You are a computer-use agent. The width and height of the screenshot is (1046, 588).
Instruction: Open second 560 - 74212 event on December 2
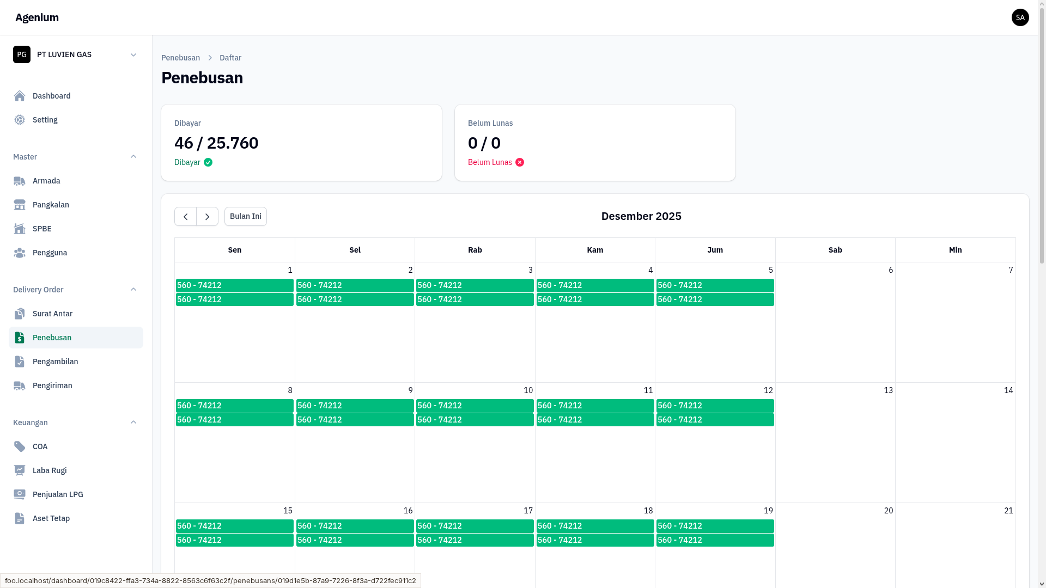click(355, 299)
